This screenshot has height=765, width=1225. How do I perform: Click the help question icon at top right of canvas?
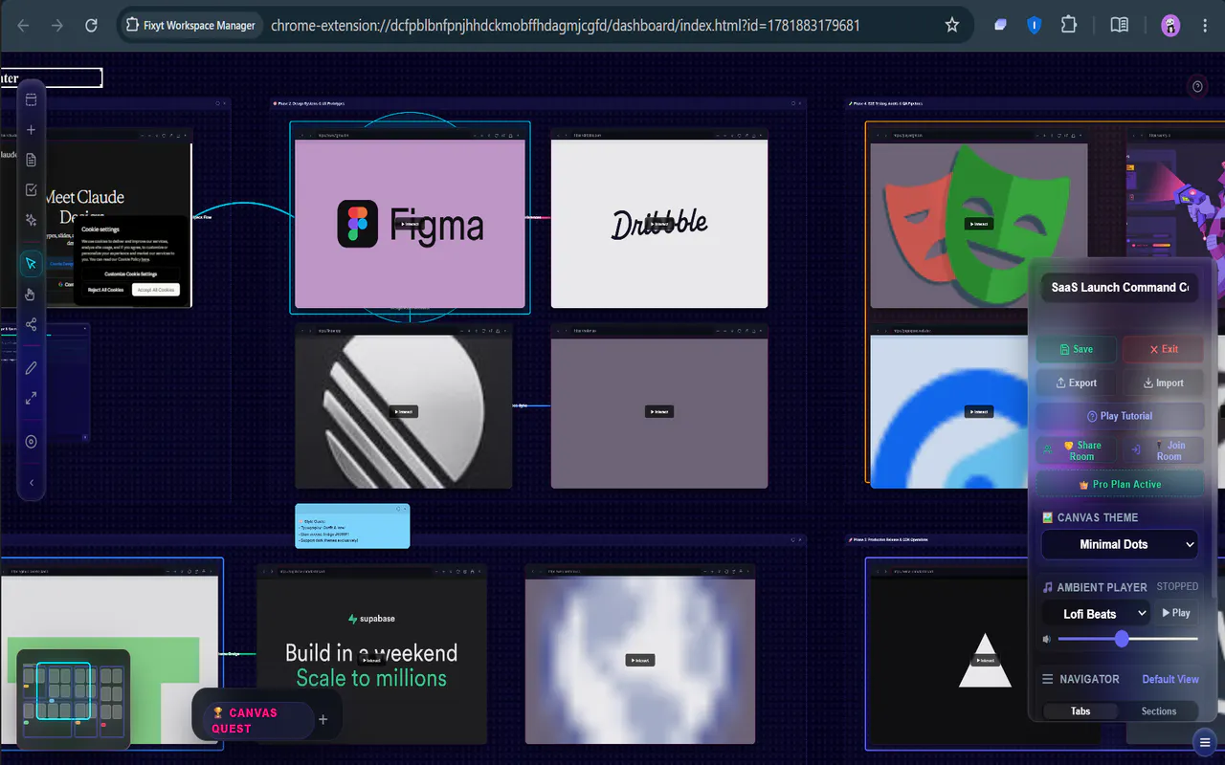coord(1197,87)
